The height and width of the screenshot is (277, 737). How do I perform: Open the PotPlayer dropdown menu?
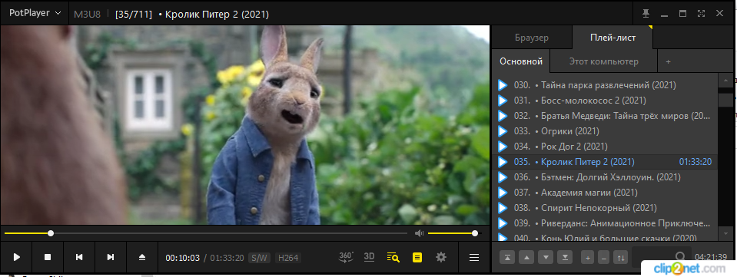[x=35, y=13]
